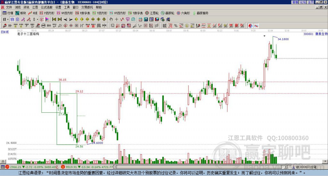Screen dimensions: 328x176
Task: Go to 主页 homepage link
Action: tap(311, 2)
